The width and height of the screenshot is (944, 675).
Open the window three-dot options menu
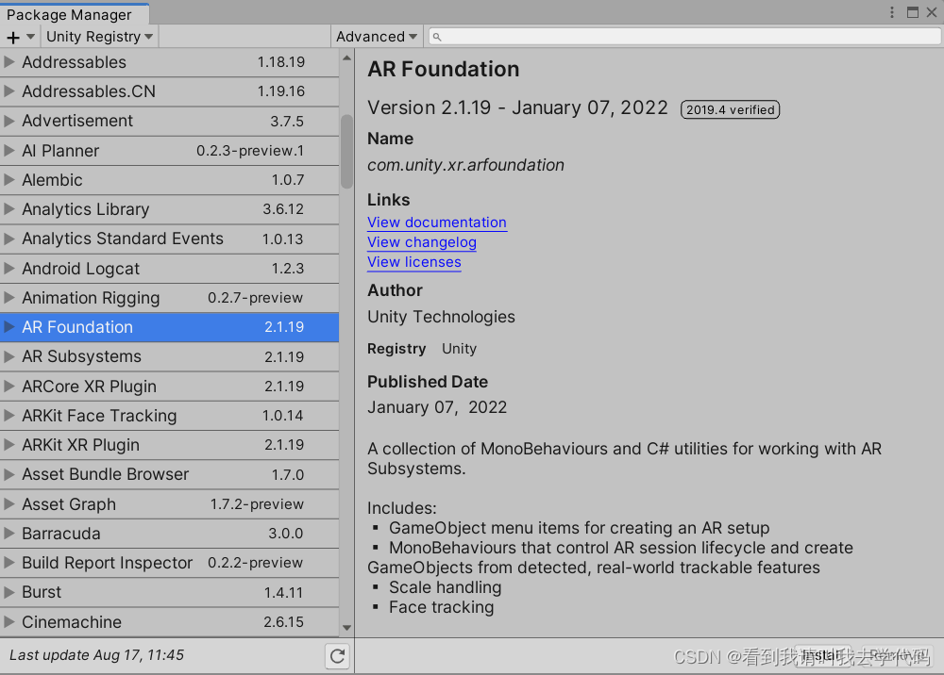point(892,12)
